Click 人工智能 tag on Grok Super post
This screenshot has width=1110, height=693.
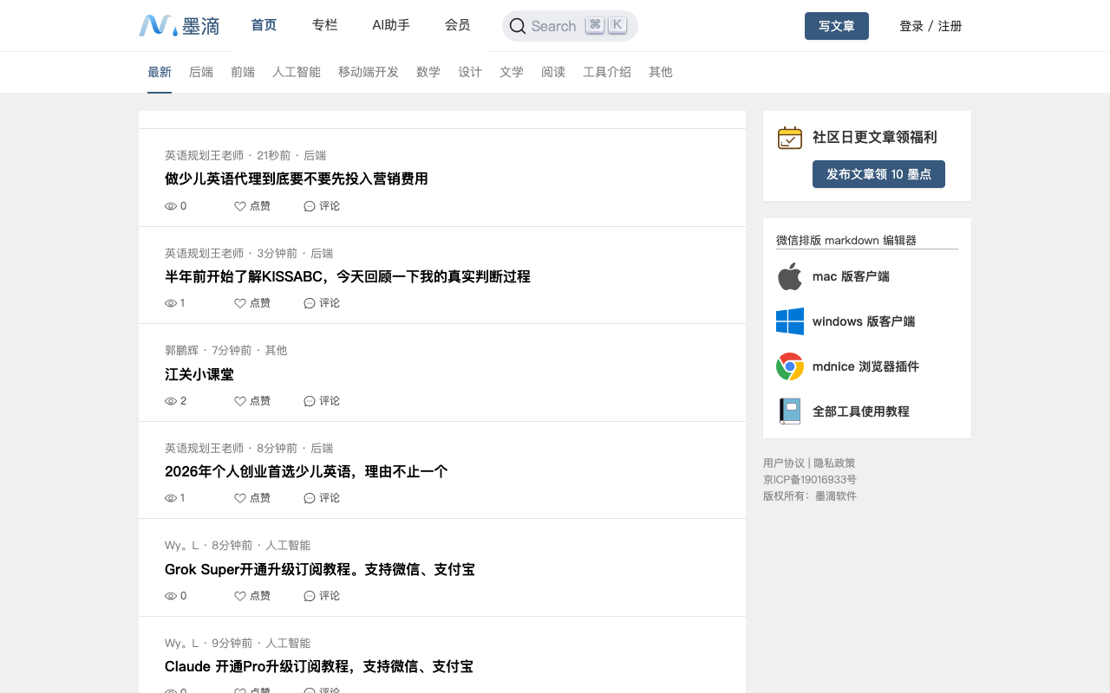pyautogui.click(x=288, y=545)
